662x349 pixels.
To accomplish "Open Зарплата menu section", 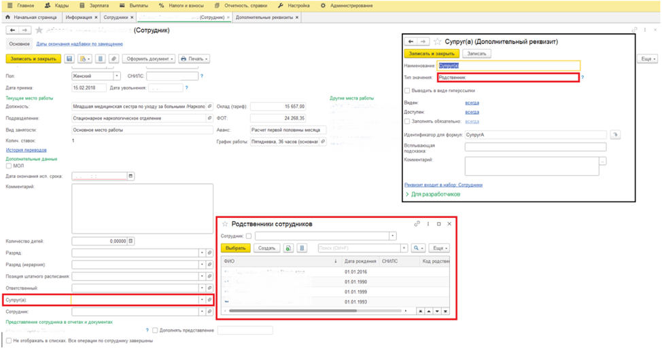I will [x=94, y=5].
